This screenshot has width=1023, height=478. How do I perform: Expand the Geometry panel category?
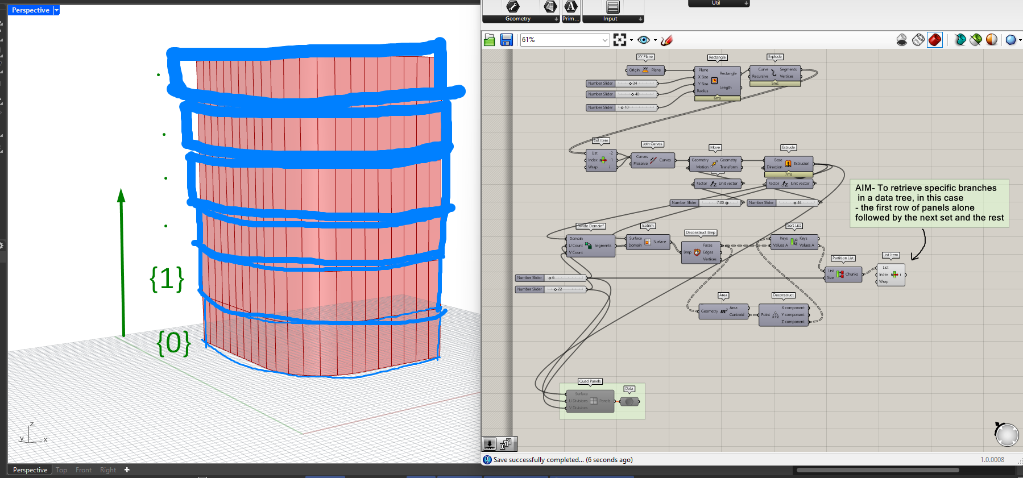tap(556, 19)
